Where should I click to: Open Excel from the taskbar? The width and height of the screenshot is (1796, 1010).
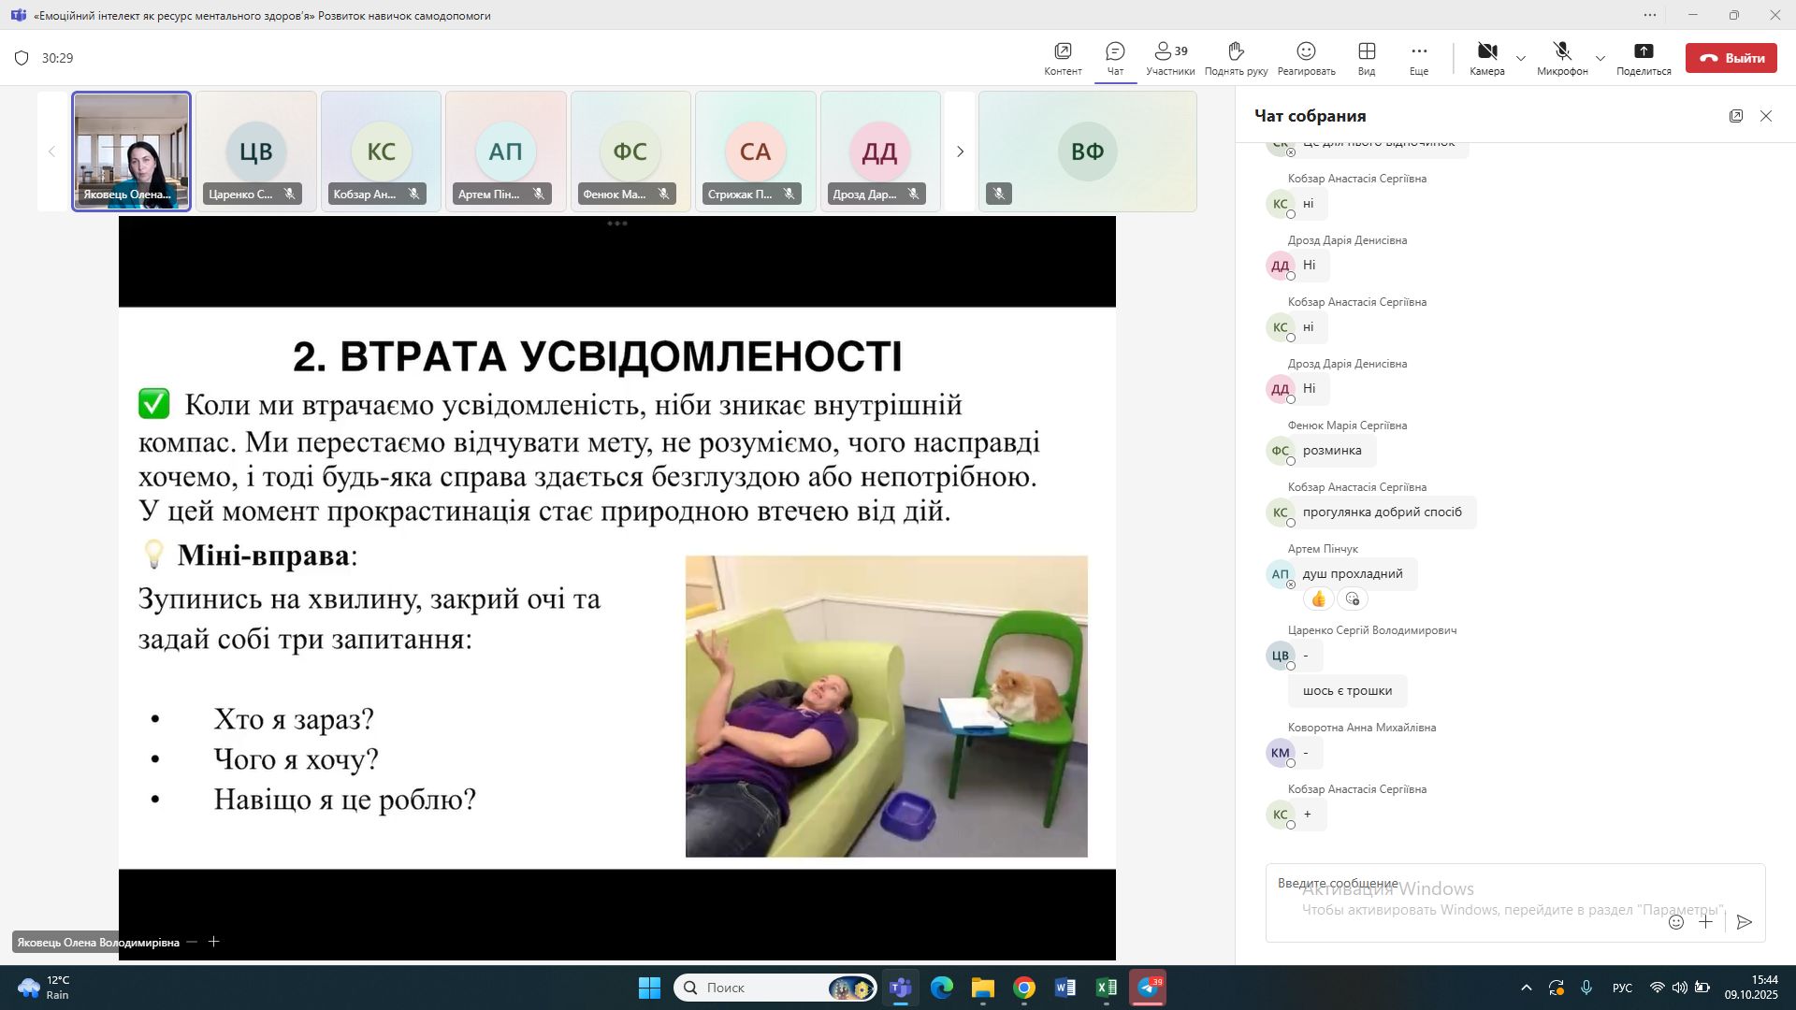(1106, 988)
